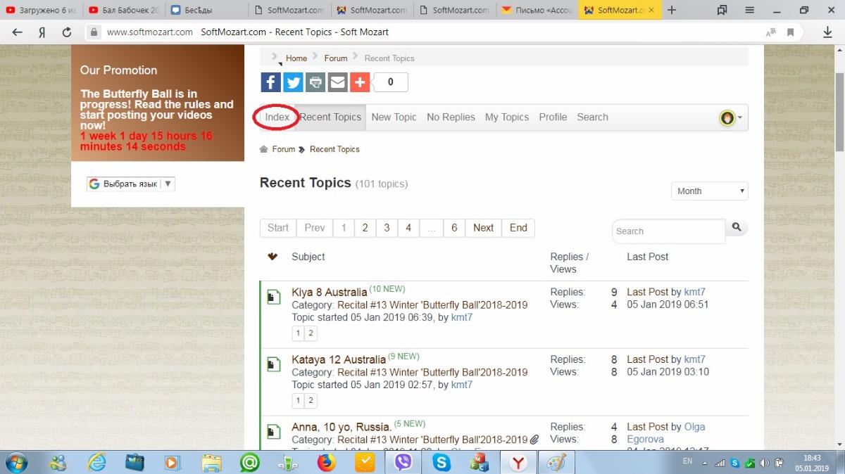Go to page 2 of Kataya topic

coord(311,401)
